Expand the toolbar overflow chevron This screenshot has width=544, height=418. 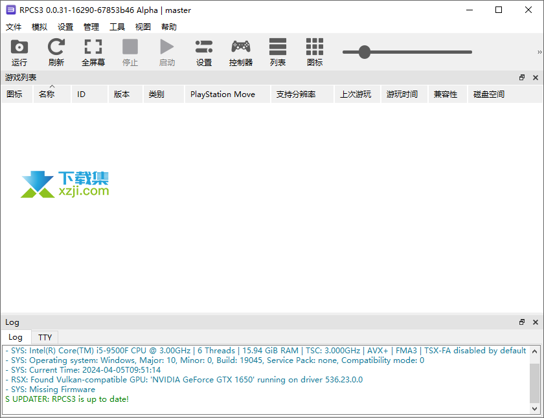coord(539,52)
